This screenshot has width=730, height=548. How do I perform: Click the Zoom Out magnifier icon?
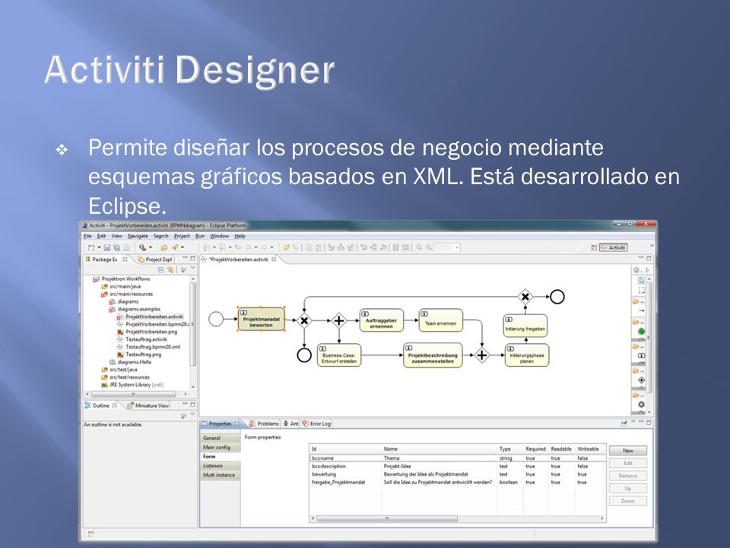point(419,247)
